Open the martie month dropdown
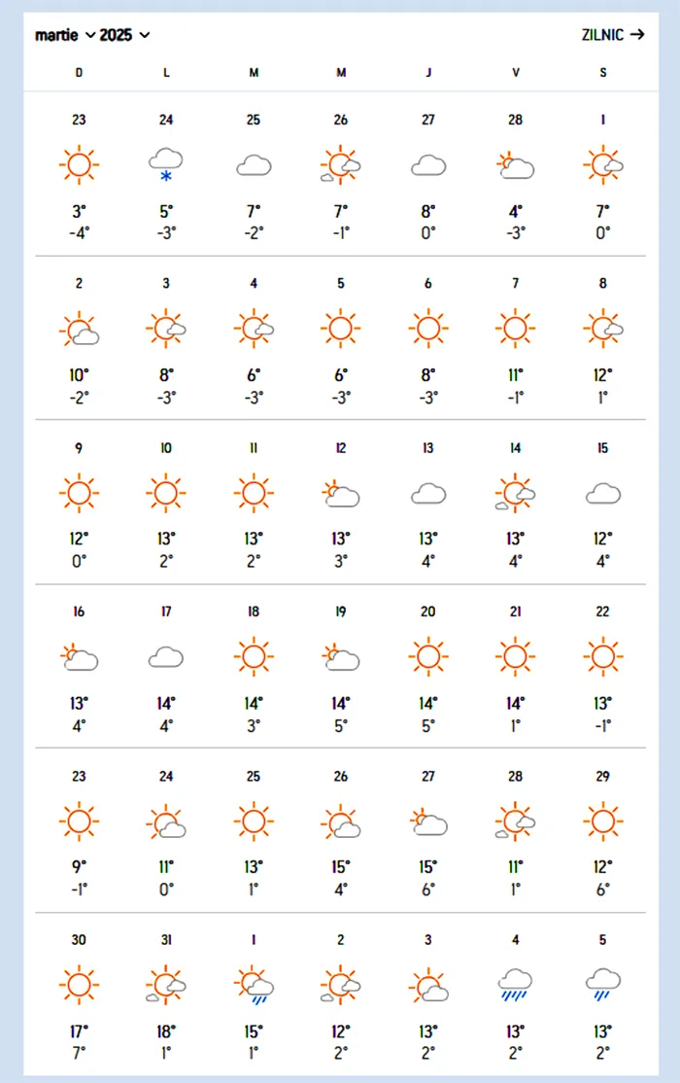The height and width of the screenshot is (1083, 680). tap(65, 35)
